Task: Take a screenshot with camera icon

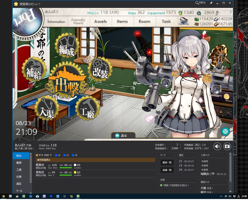Action: point(227,146)
